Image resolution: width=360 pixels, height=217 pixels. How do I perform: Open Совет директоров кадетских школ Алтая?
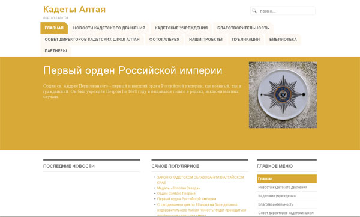pyautogui.click(x=92, y=40)
